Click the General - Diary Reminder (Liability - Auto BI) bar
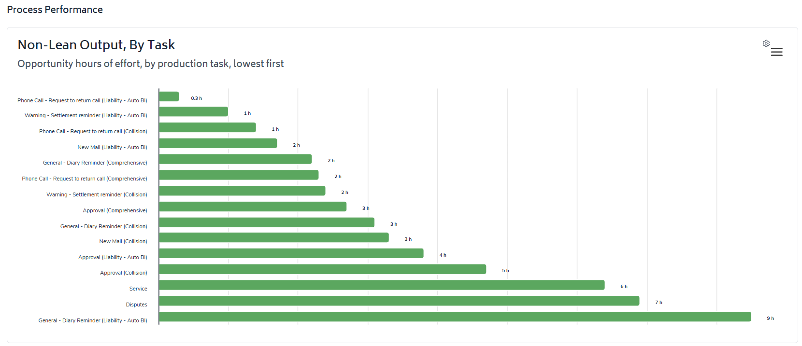 coord(455,317)
